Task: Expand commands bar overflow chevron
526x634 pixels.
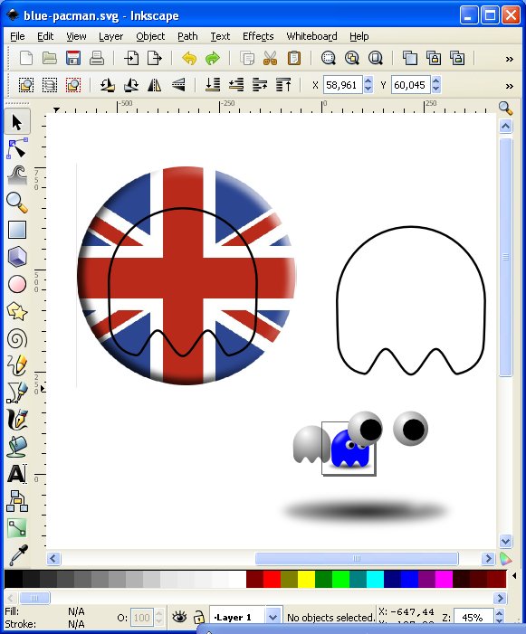Action: 510,59
